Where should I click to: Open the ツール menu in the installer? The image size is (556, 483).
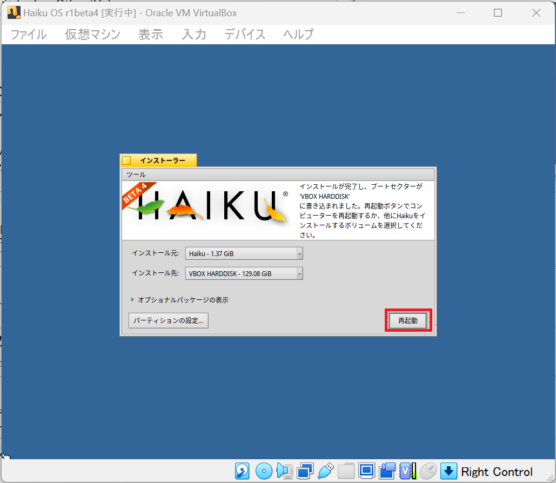tap(136, 175)
